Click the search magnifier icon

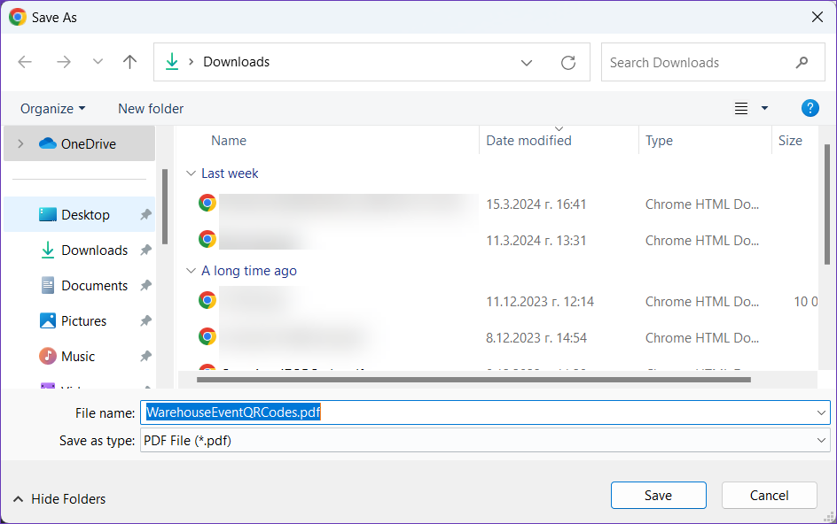click(802, 63)
